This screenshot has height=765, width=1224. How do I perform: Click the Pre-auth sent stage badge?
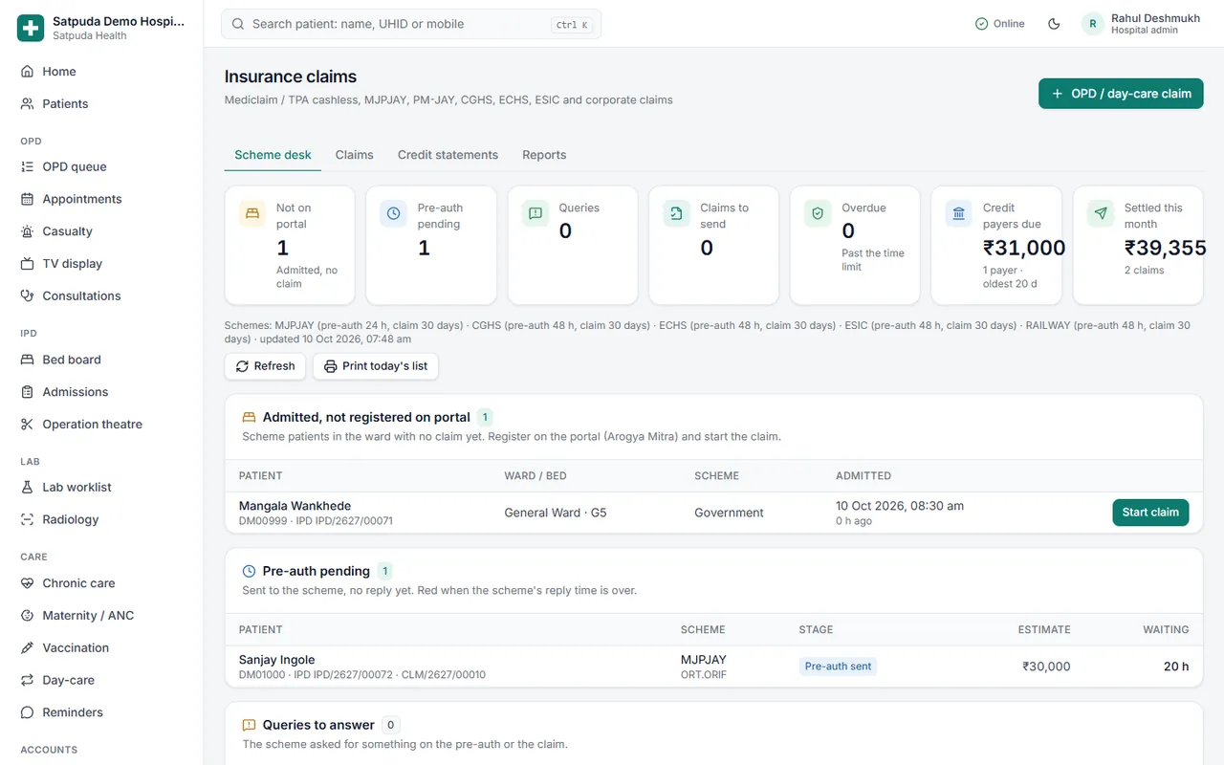point(838,667)
